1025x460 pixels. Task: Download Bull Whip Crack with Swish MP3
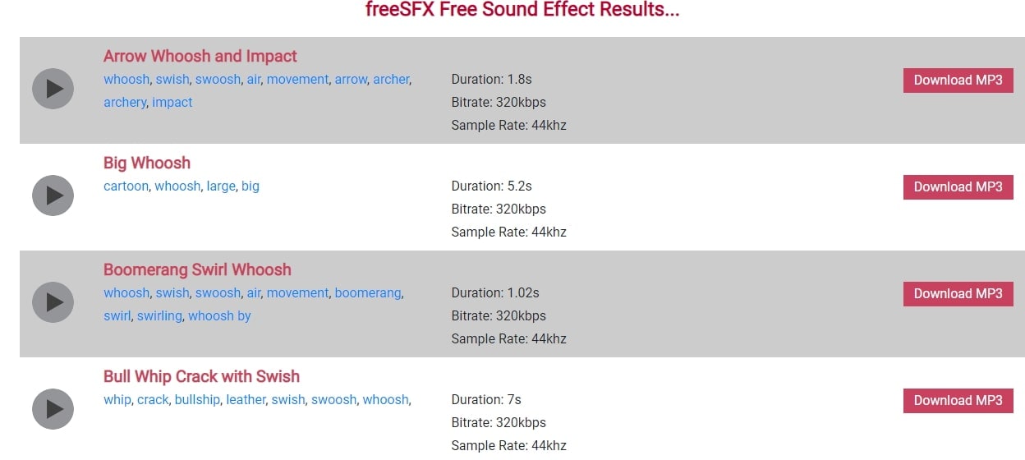958,401
